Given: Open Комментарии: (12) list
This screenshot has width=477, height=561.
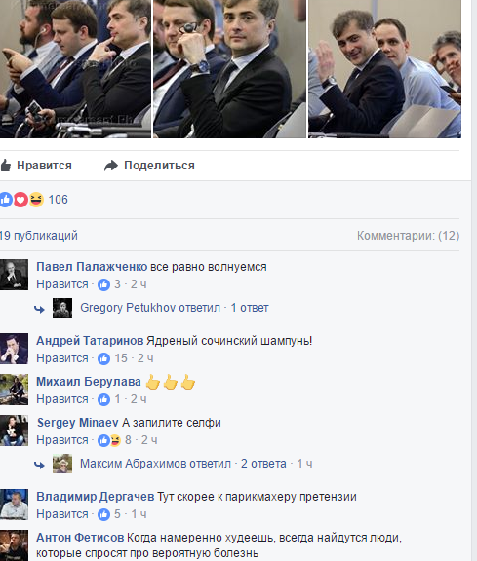Looking at the screenshot, I should [x=408, y=236].
